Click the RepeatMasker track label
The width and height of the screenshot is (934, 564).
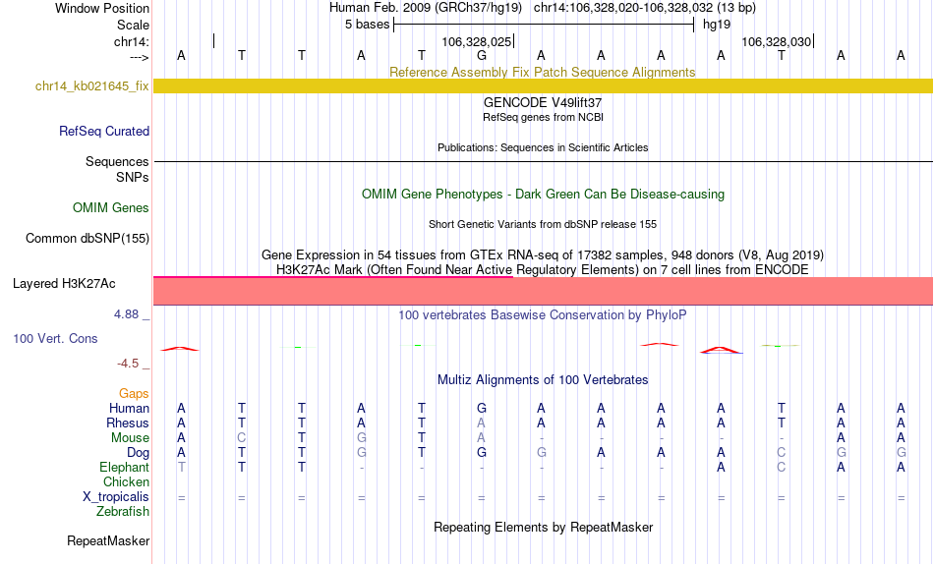pyautogui.click(x=108, y=540)
